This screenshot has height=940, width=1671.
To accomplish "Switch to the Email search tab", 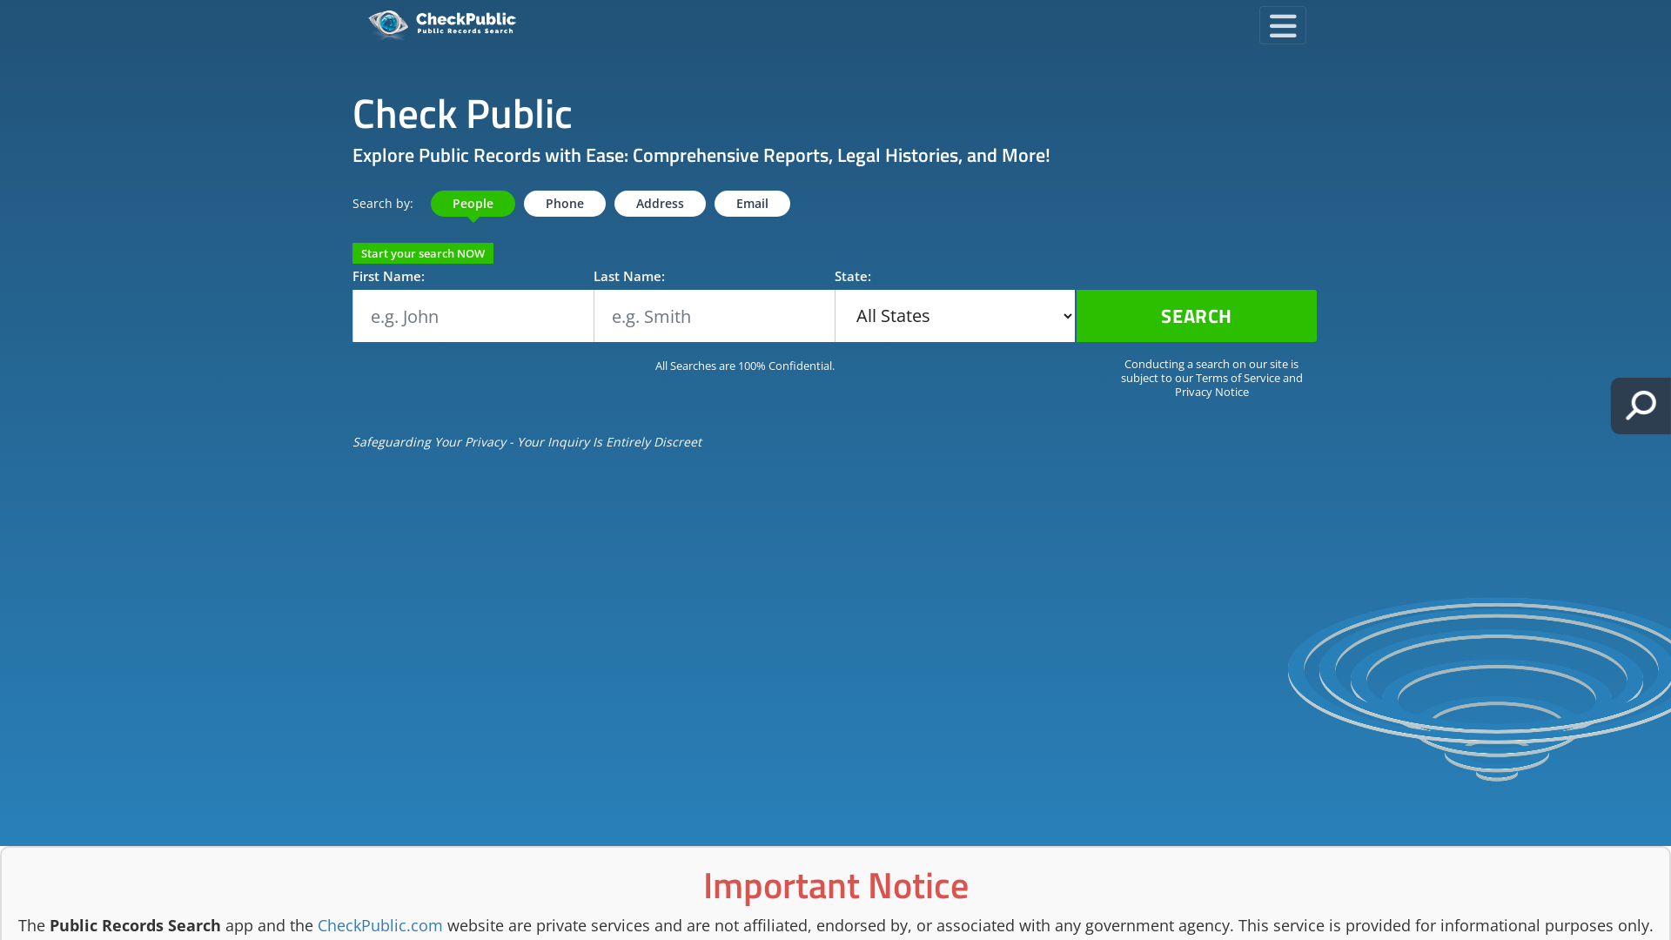I will tap(752, 204).
